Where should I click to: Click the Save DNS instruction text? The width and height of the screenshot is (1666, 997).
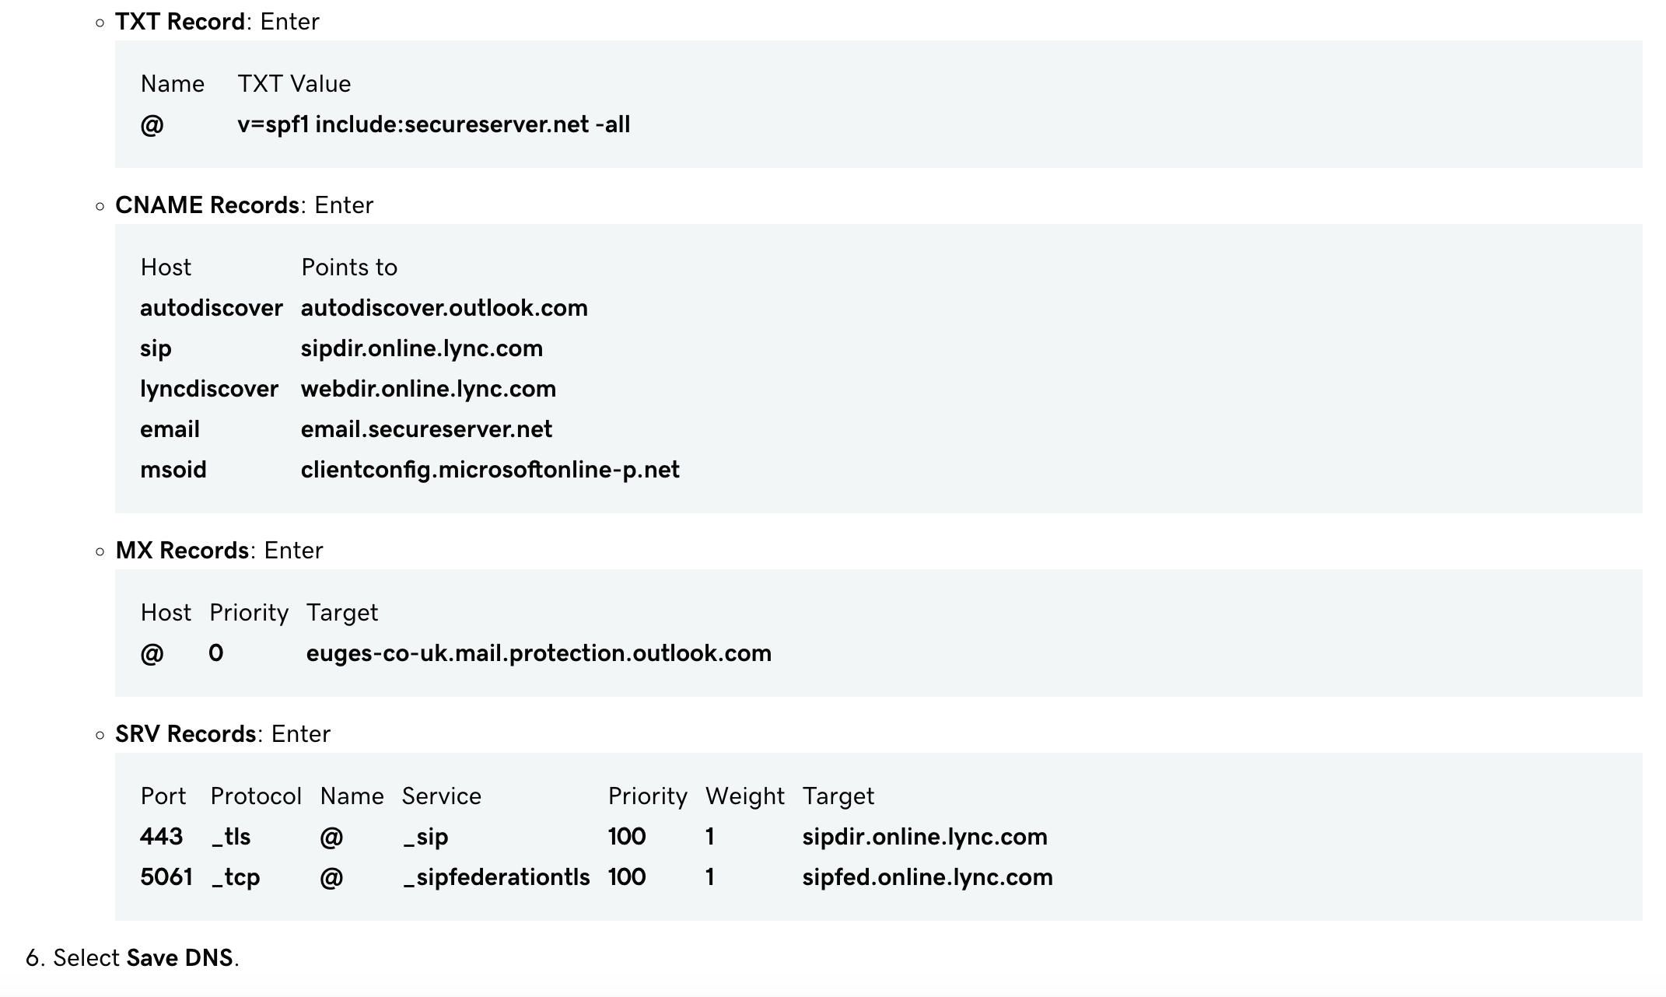pos(180,958)
